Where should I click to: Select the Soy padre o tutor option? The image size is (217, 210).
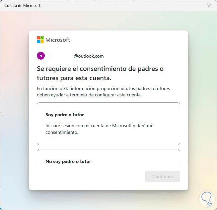[x=109, y=124]
